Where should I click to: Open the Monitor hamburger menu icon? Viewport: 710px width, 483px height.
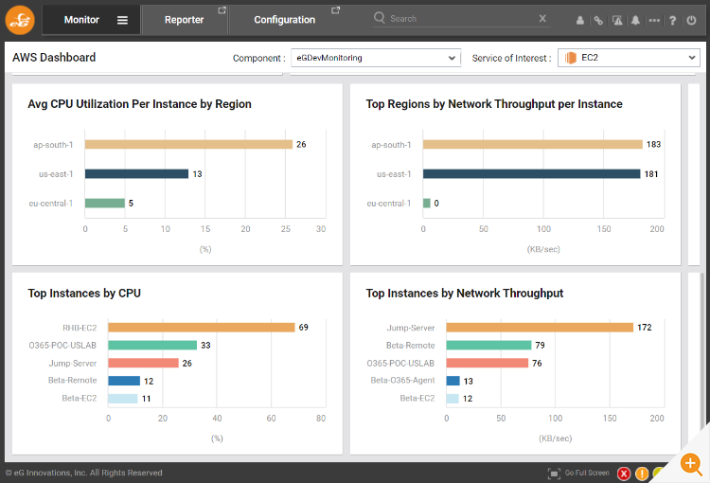(122, 20)
